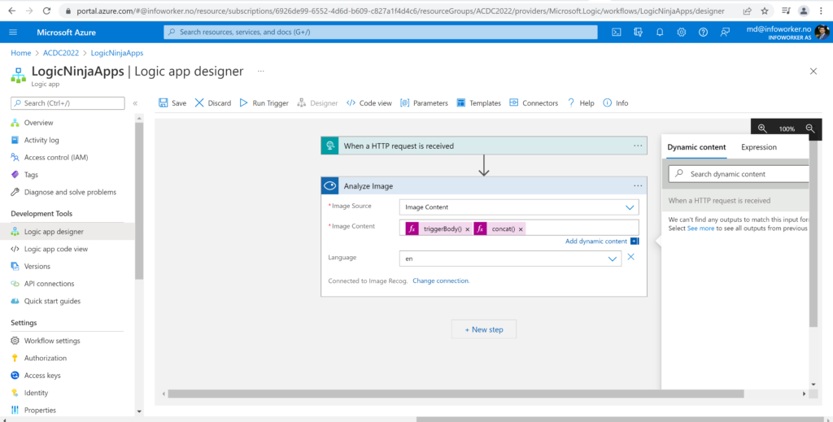This screenshot has height=422, width=833.
Task: Expand the When a HTTP request is received card
Action: [x=484, y=146]
